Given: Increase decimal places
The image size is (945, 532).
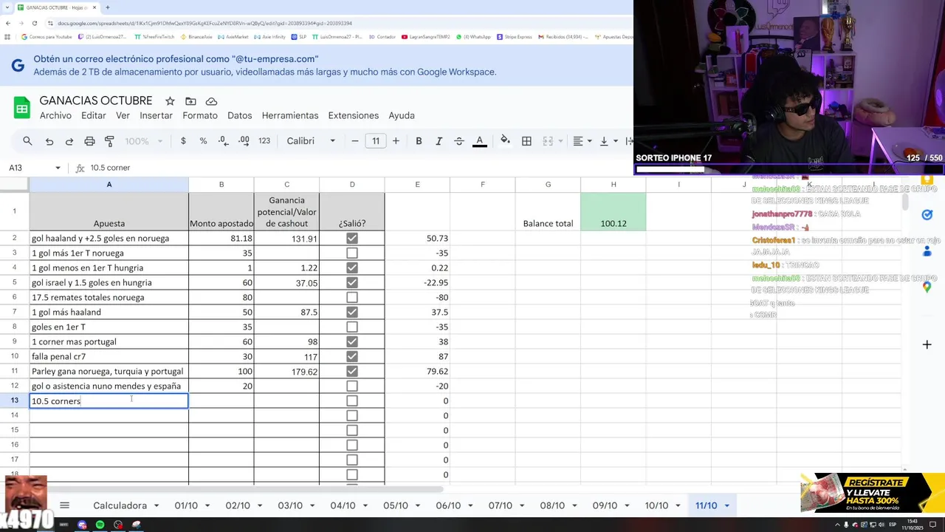Looking at the screenshot, I should pos(244,141).
